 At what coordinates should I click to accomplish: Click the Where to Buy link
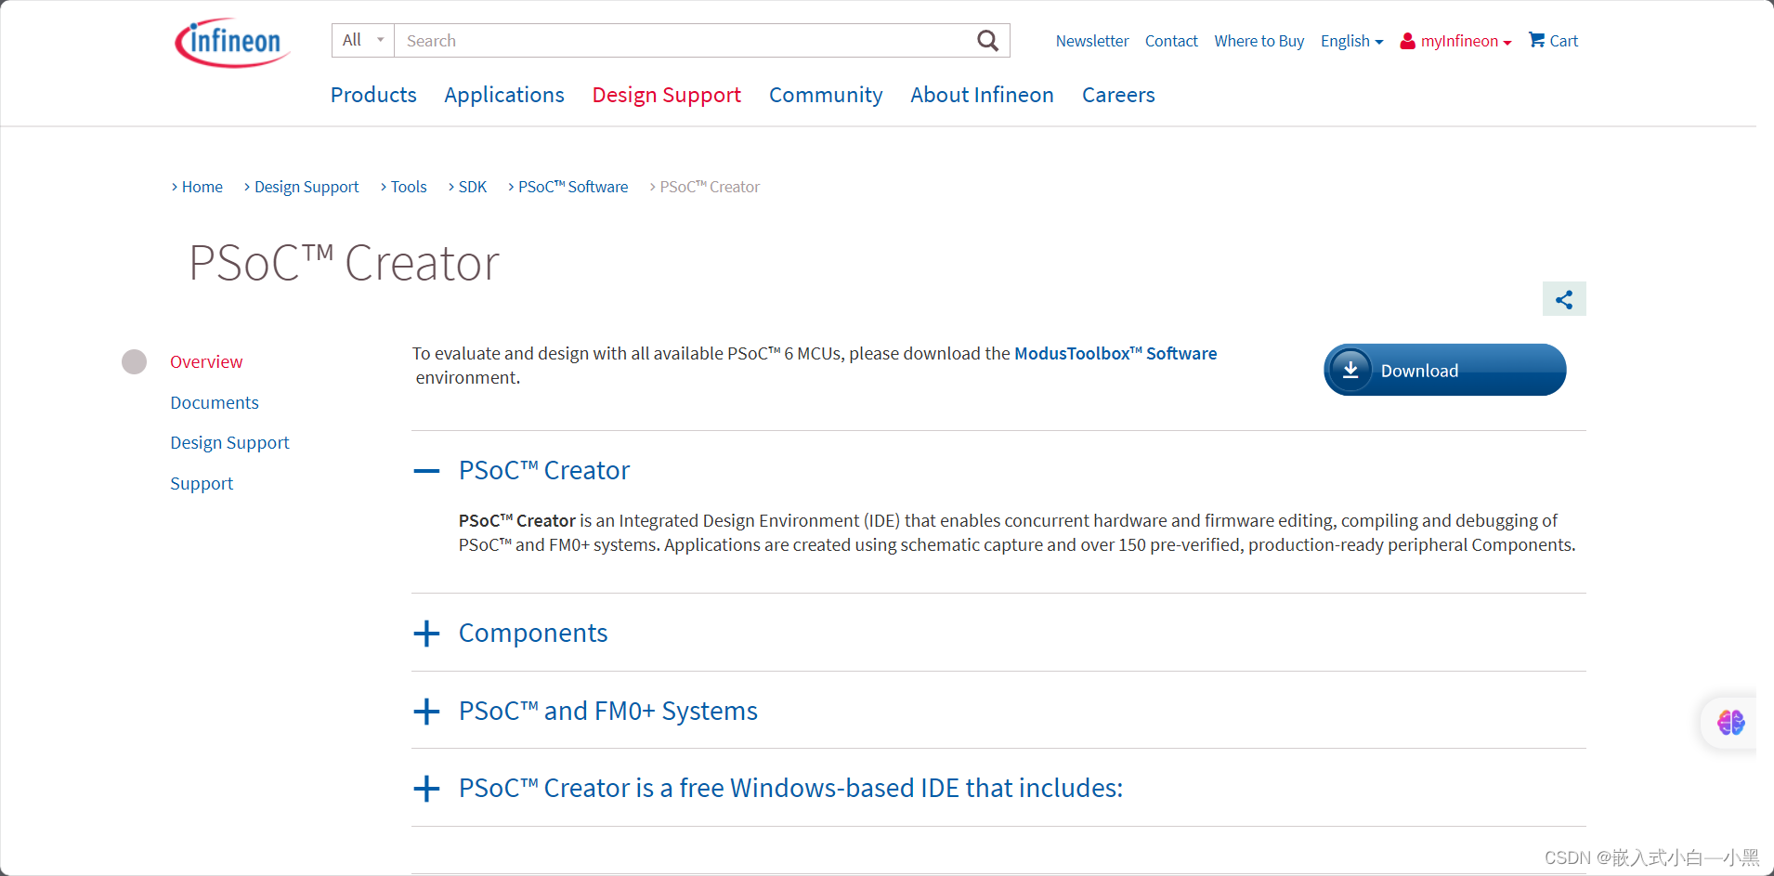click(1259, 41)
